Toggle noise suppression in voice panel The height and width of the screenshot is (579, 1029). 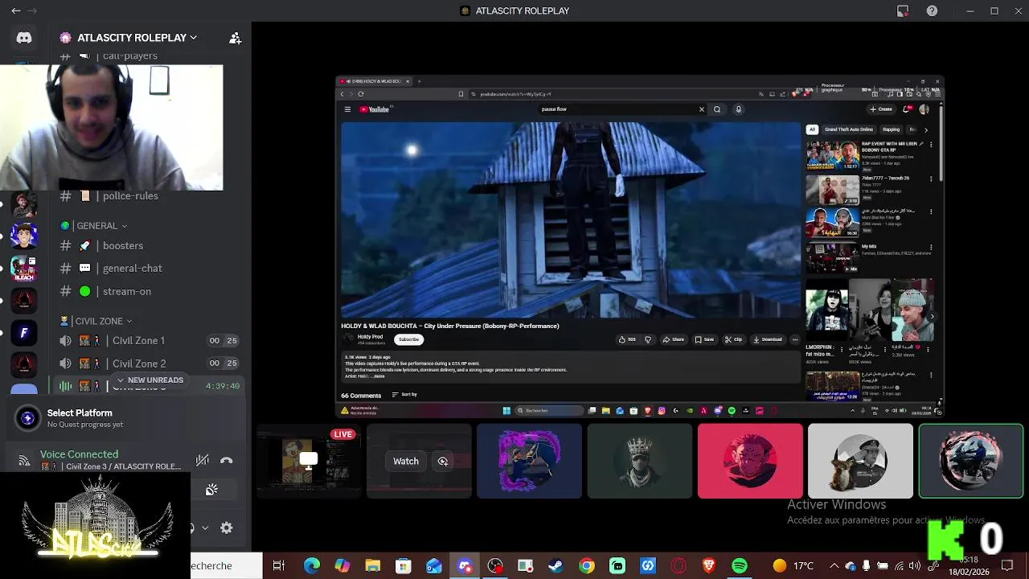pos(203,460)
